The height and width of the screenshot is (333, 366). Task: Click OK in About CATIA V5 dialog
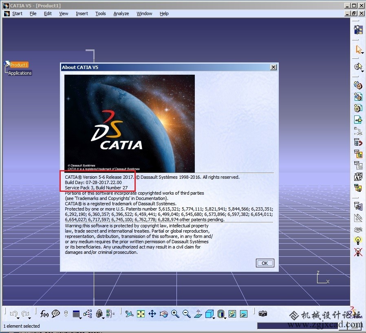[x=265, y=263]
